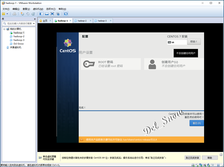The width and height of the screenshot is (224, 167).
Task: Enter full screen mode icon
Action: point(52,14)
